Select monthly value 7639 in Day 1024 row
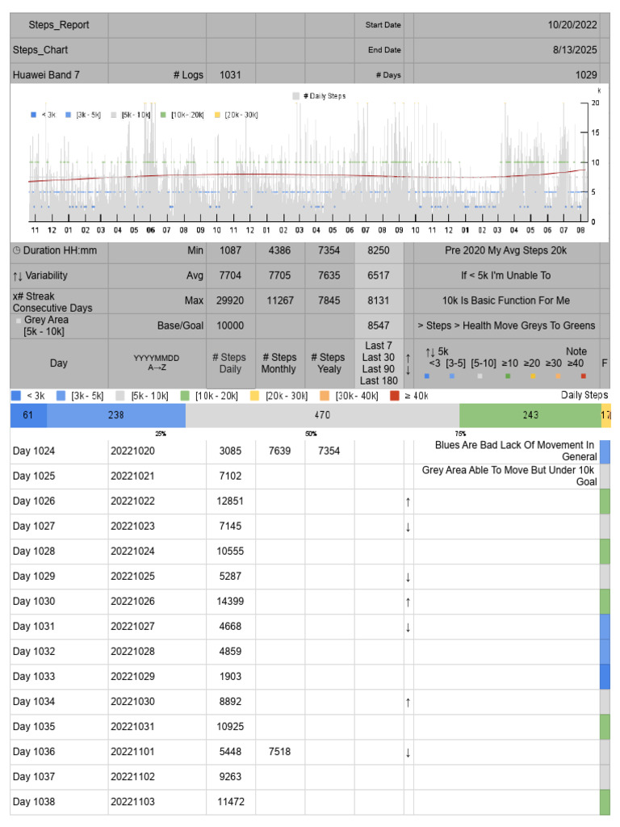 280,451
